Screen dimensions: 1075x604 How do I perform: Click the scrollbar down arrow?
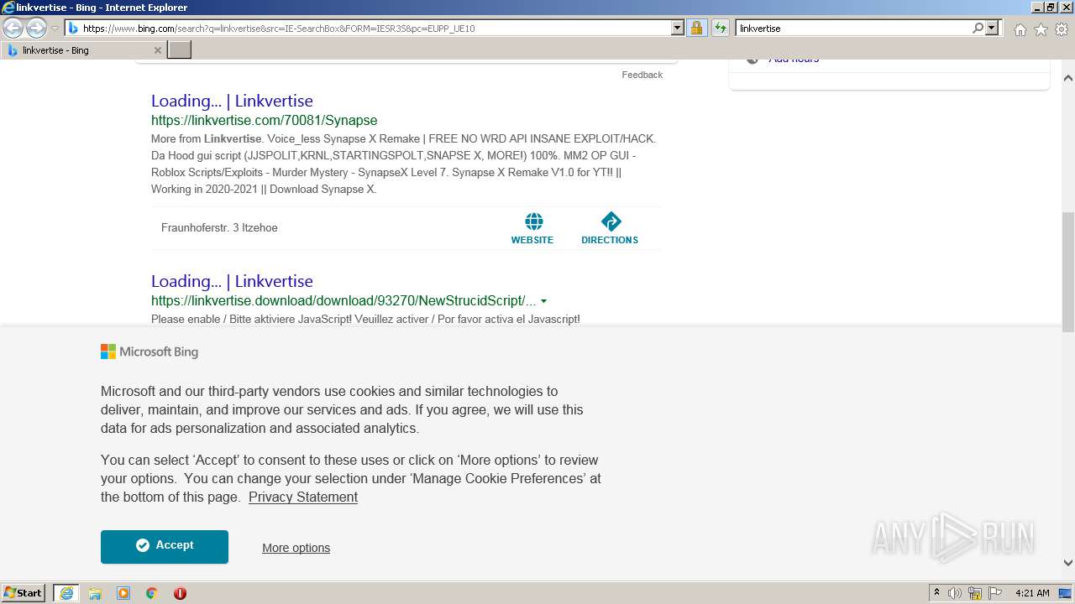click(x=1068, y=563)
